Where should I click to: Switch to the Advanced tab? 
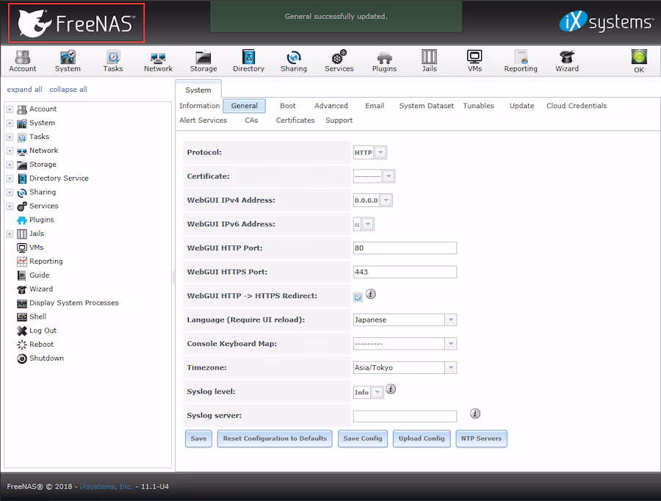pyautogui.click(x=331, y=106)
